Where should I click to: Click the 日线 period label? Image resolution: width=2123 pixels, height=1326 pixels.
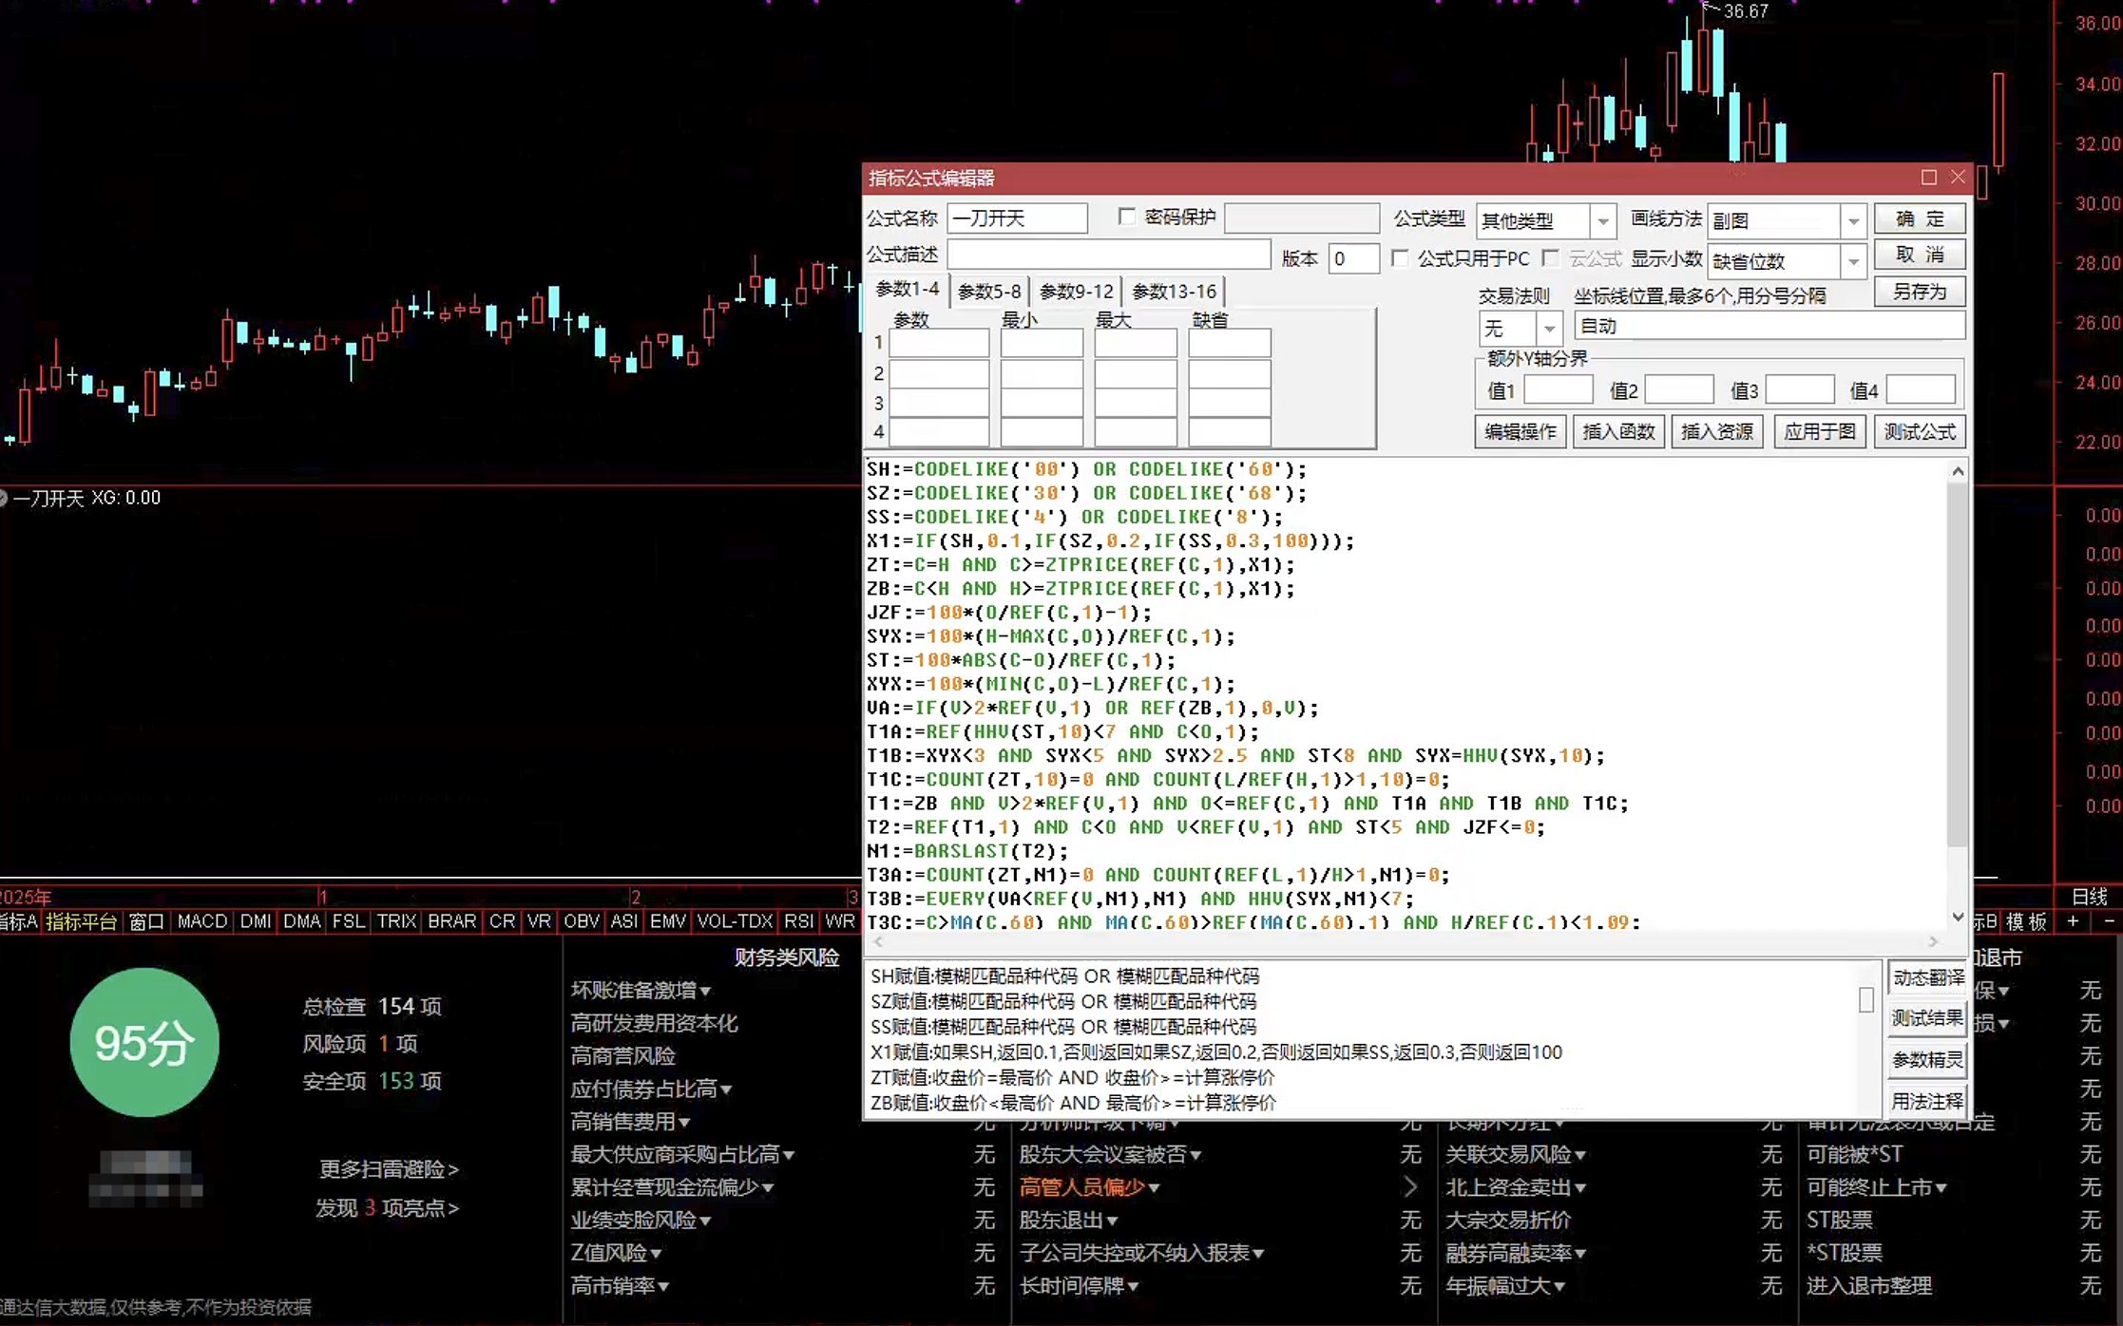click(2089, 897)
